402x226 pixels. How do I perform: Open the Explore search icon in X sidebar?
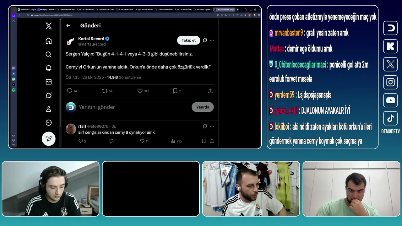pyautogui.click(x=49, y=55)
